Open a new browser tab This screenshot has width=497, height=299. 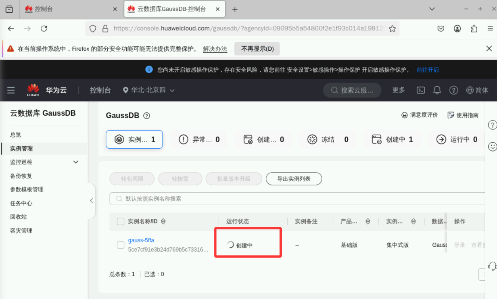tap(235, 9)
